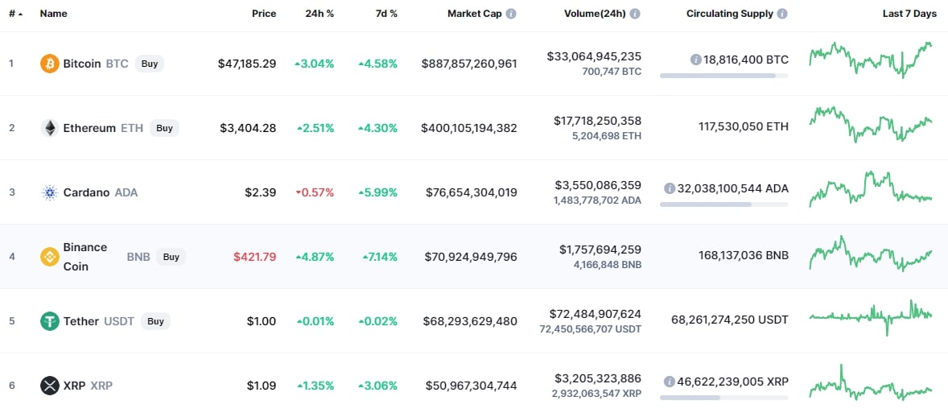Open the Cardano name link
This screenshot has height=417, width=948.
click(x=86, y=192)
